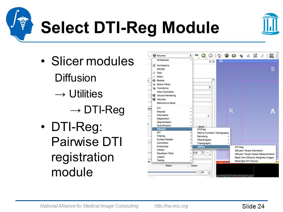Open Editor module via toolbar pencil icon
Viewport: 283px width, 212px height.
click(x=262, y=56)
